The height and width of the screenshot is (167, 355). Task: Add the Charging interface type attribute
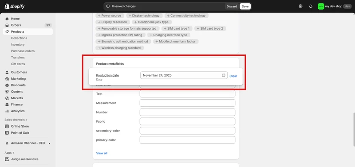(x=169, y=35)
